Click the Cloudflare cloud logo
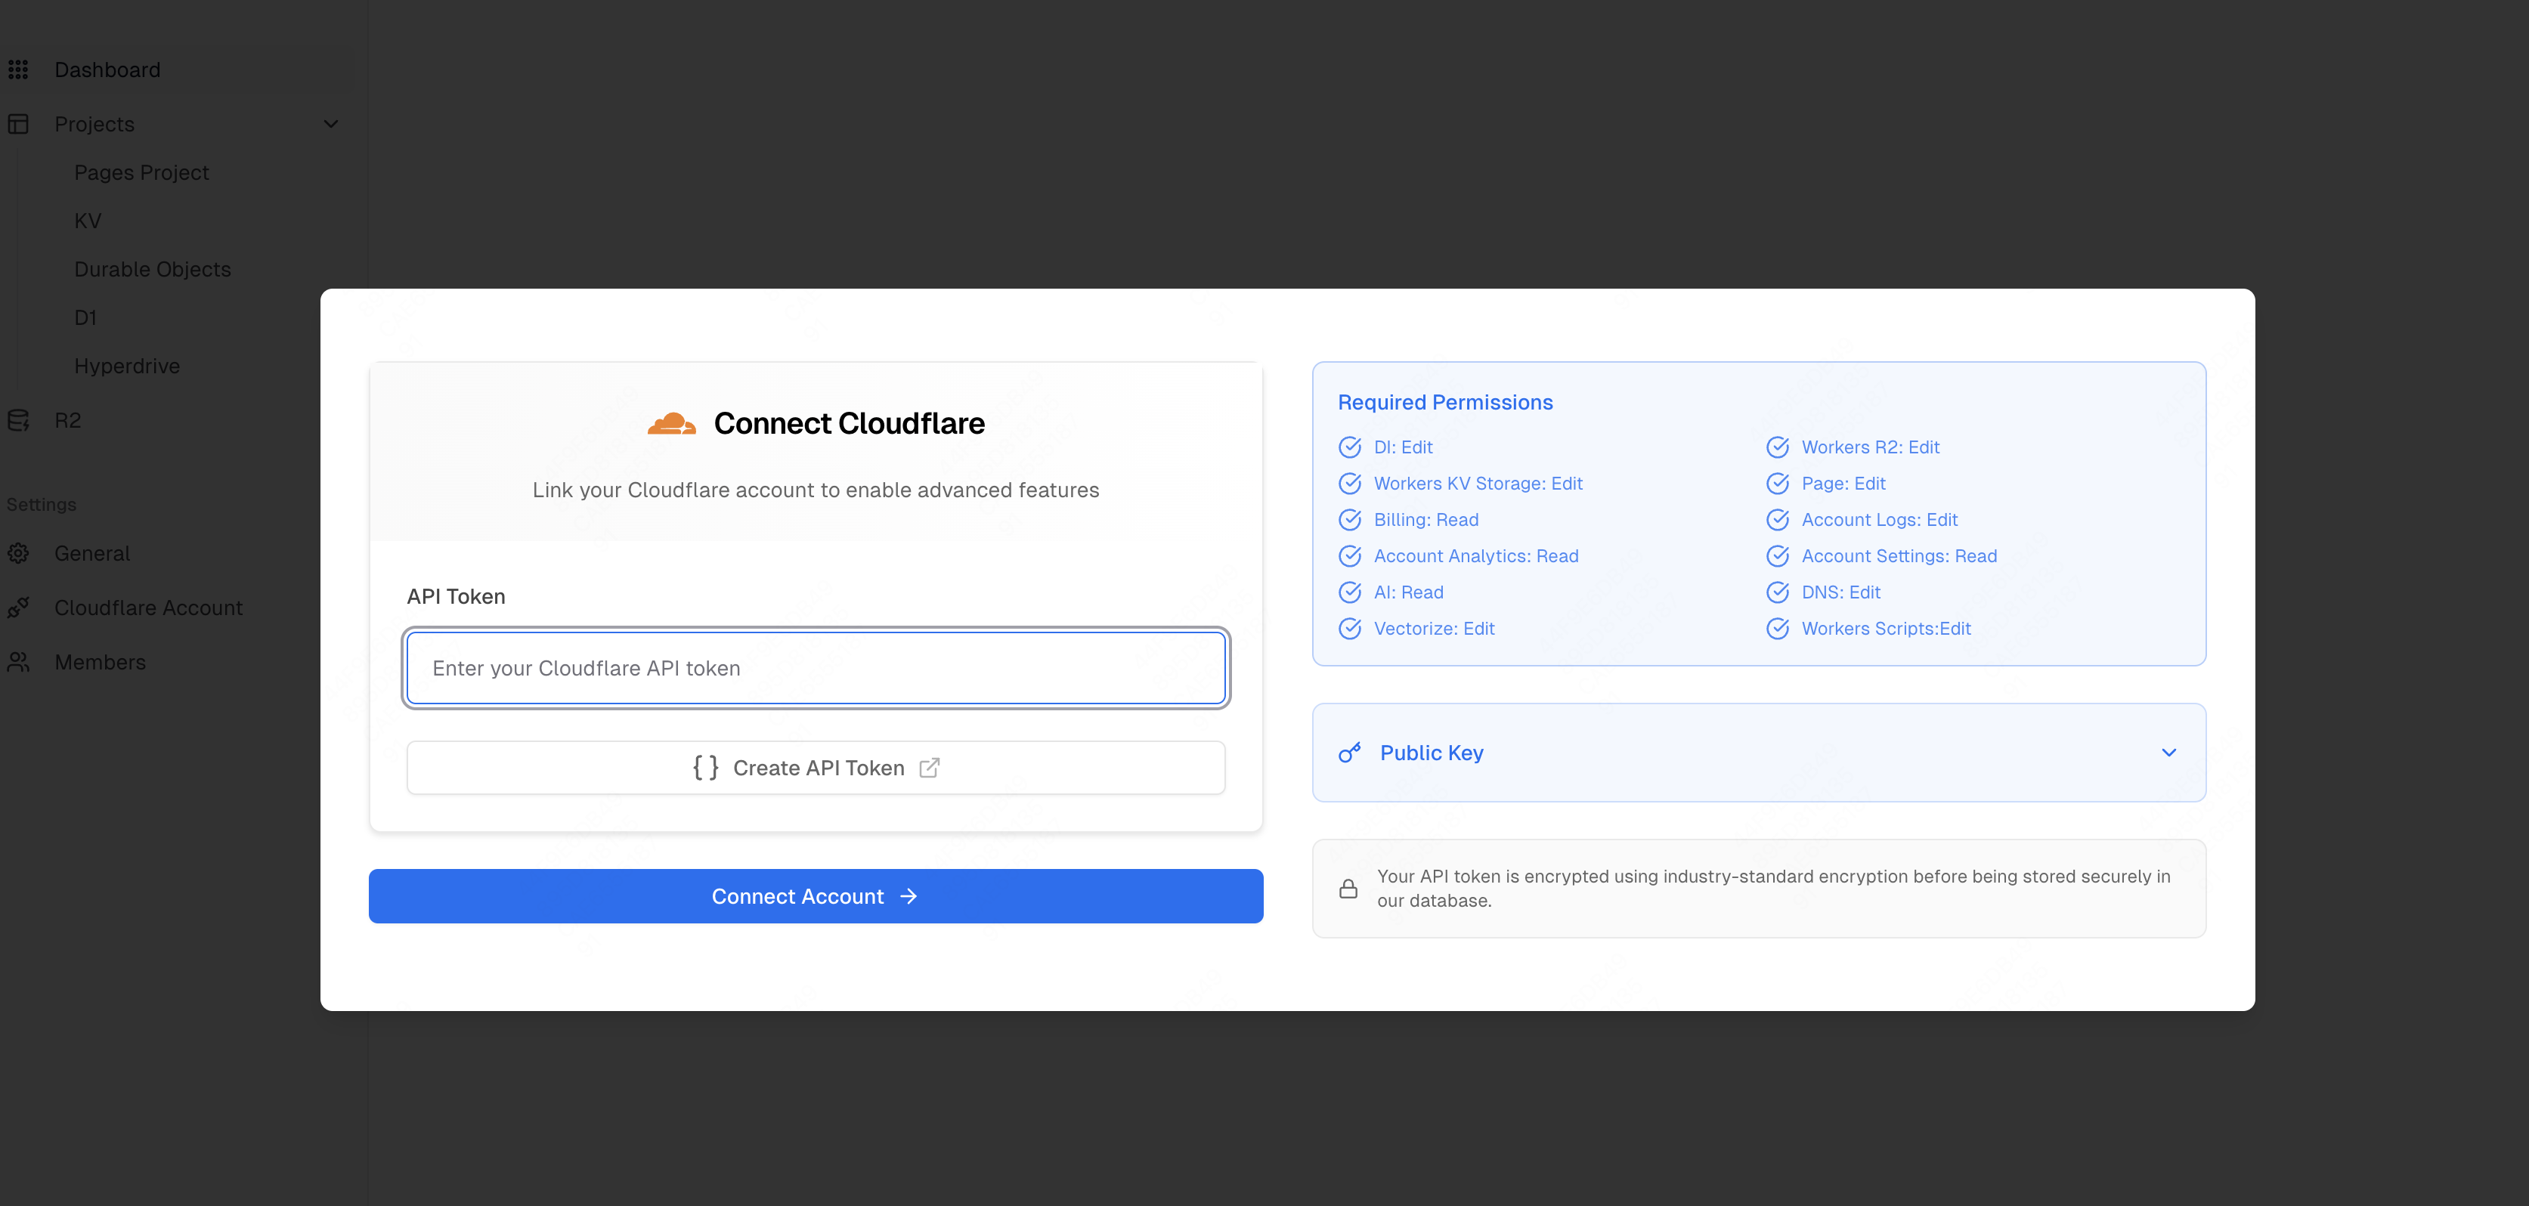This screenshot has height=1206, width=2529. (x=671, y=422)
